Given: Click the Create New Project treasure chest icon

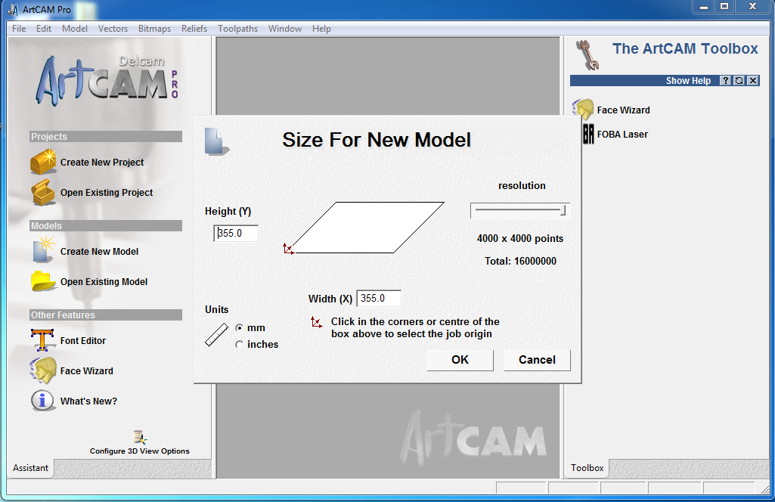Looking at the screenshot, I should click(x=44, y=162).
